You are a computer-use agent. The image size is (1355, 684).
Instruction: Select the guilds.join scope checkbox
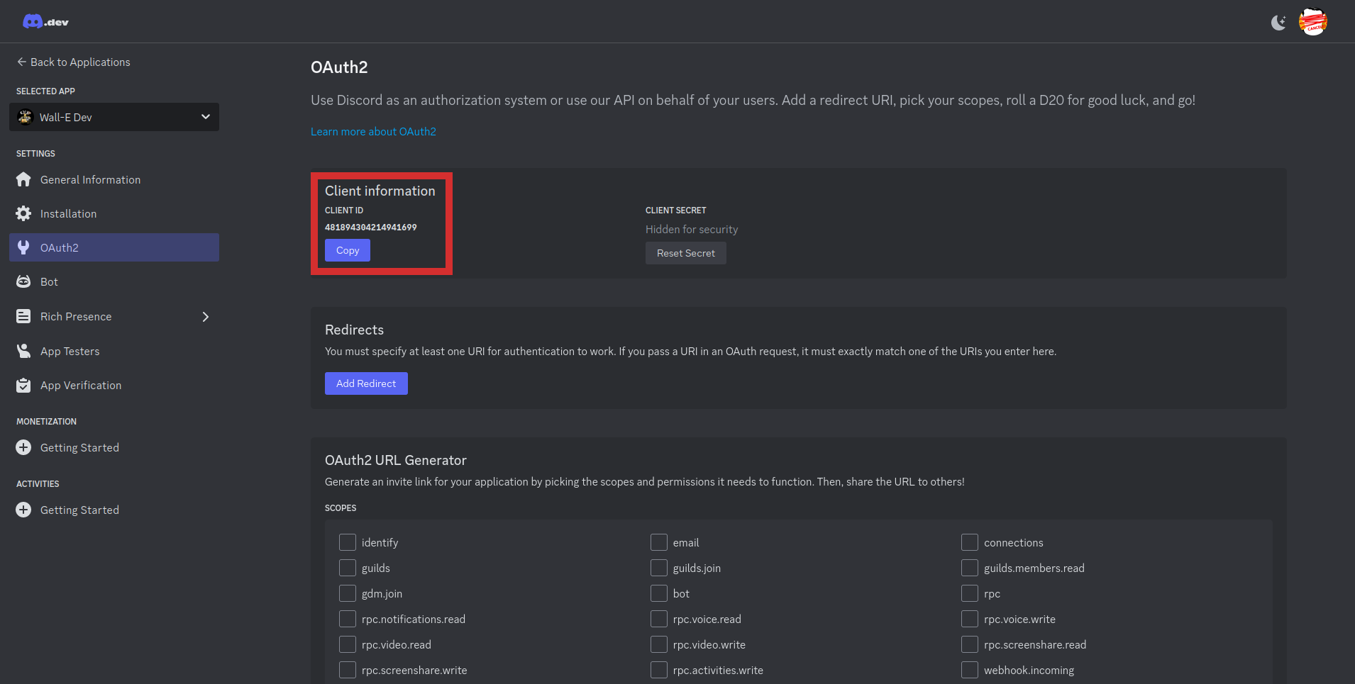659,568
